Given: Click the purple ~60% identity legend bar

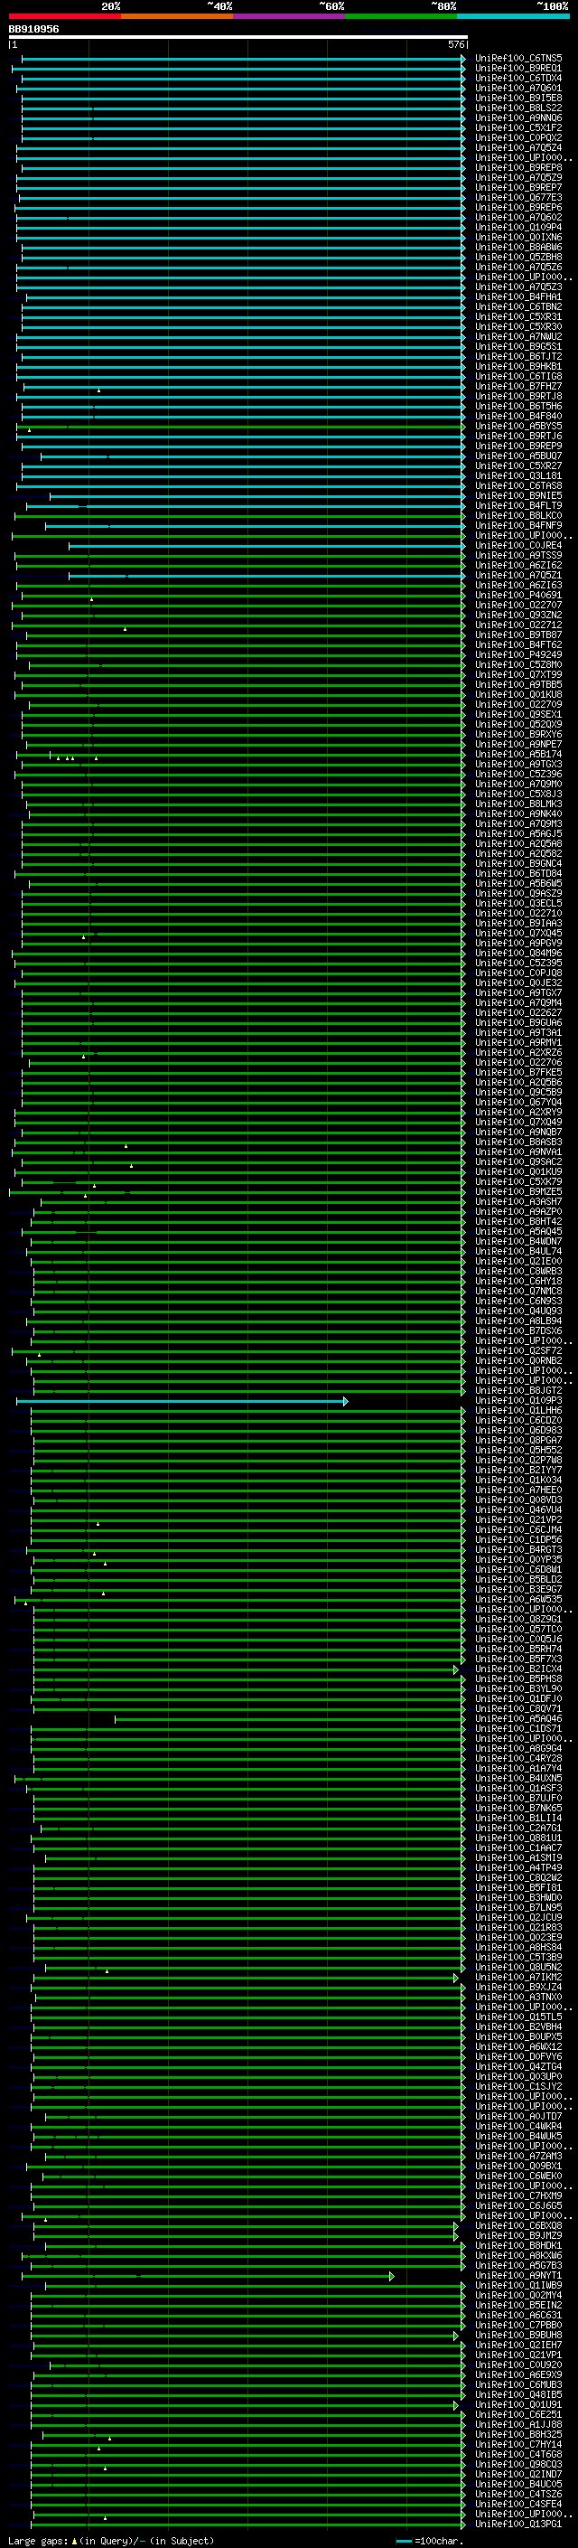Looking at the screenshot, I should click(290, 16).
